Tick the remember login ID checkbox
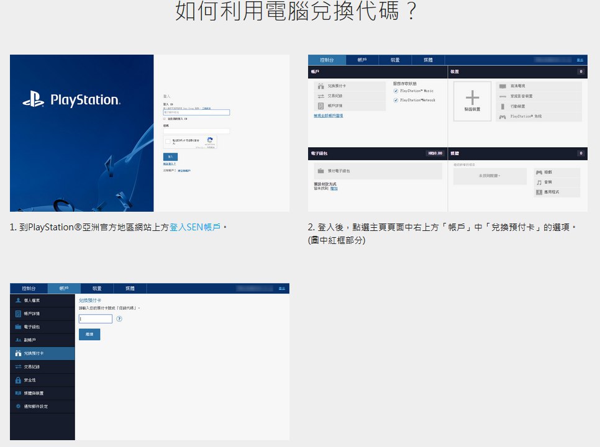 (x=165, y=119)
